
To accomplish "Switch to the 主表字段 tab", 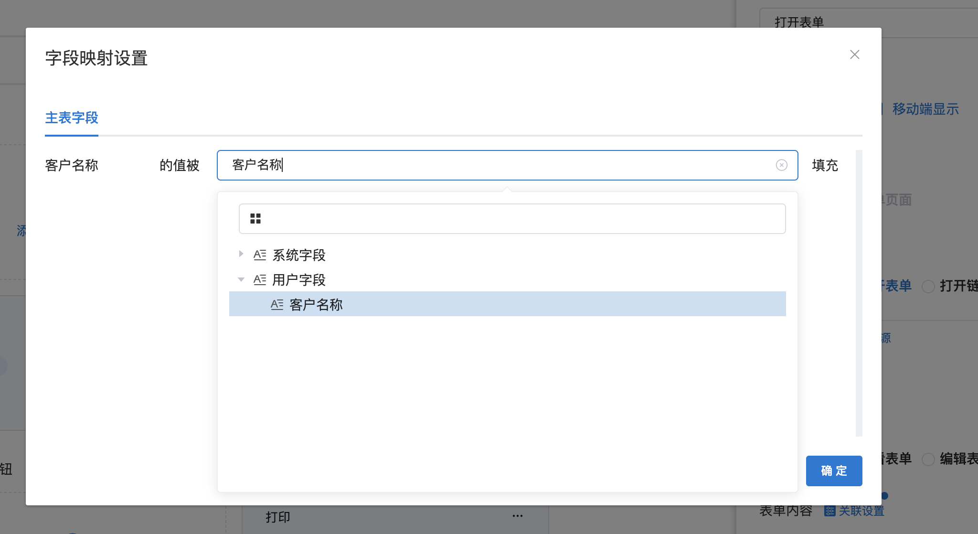I will coord(72,118).
